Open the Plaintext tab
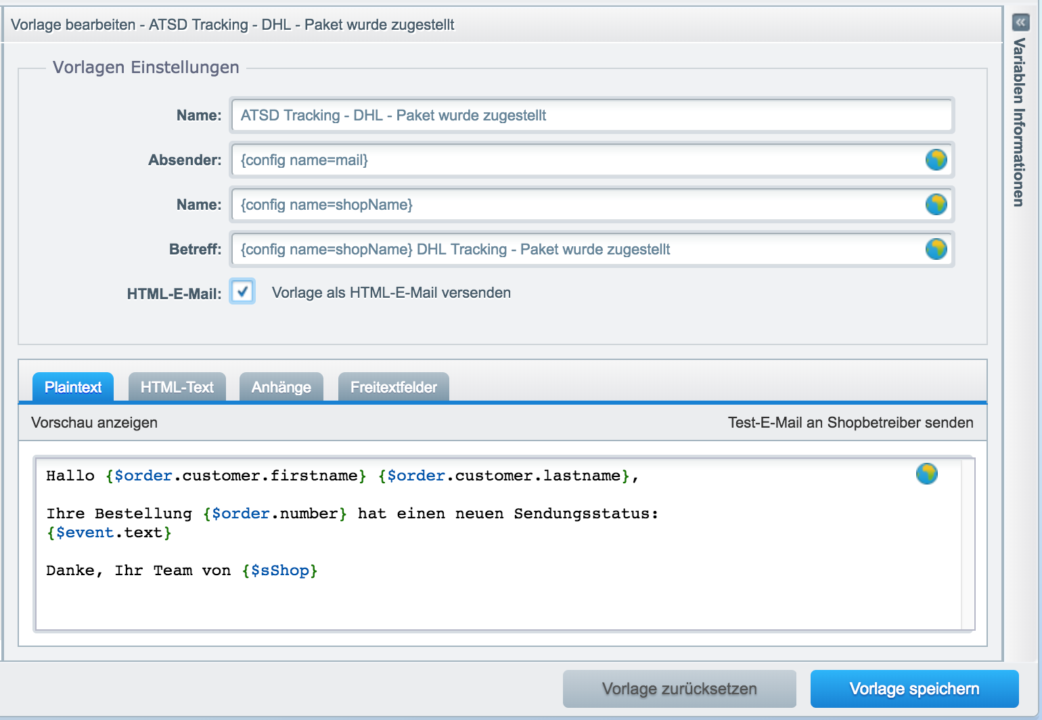This screenshot has width=1042, height=720. pyautogui.click(x=73, y=387)
